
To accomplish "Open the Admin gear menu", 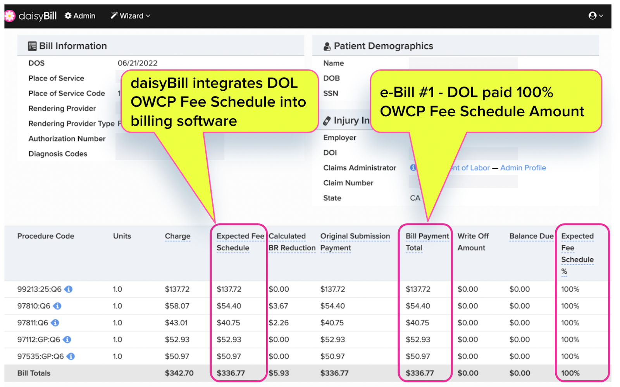I will click(80, 16).
